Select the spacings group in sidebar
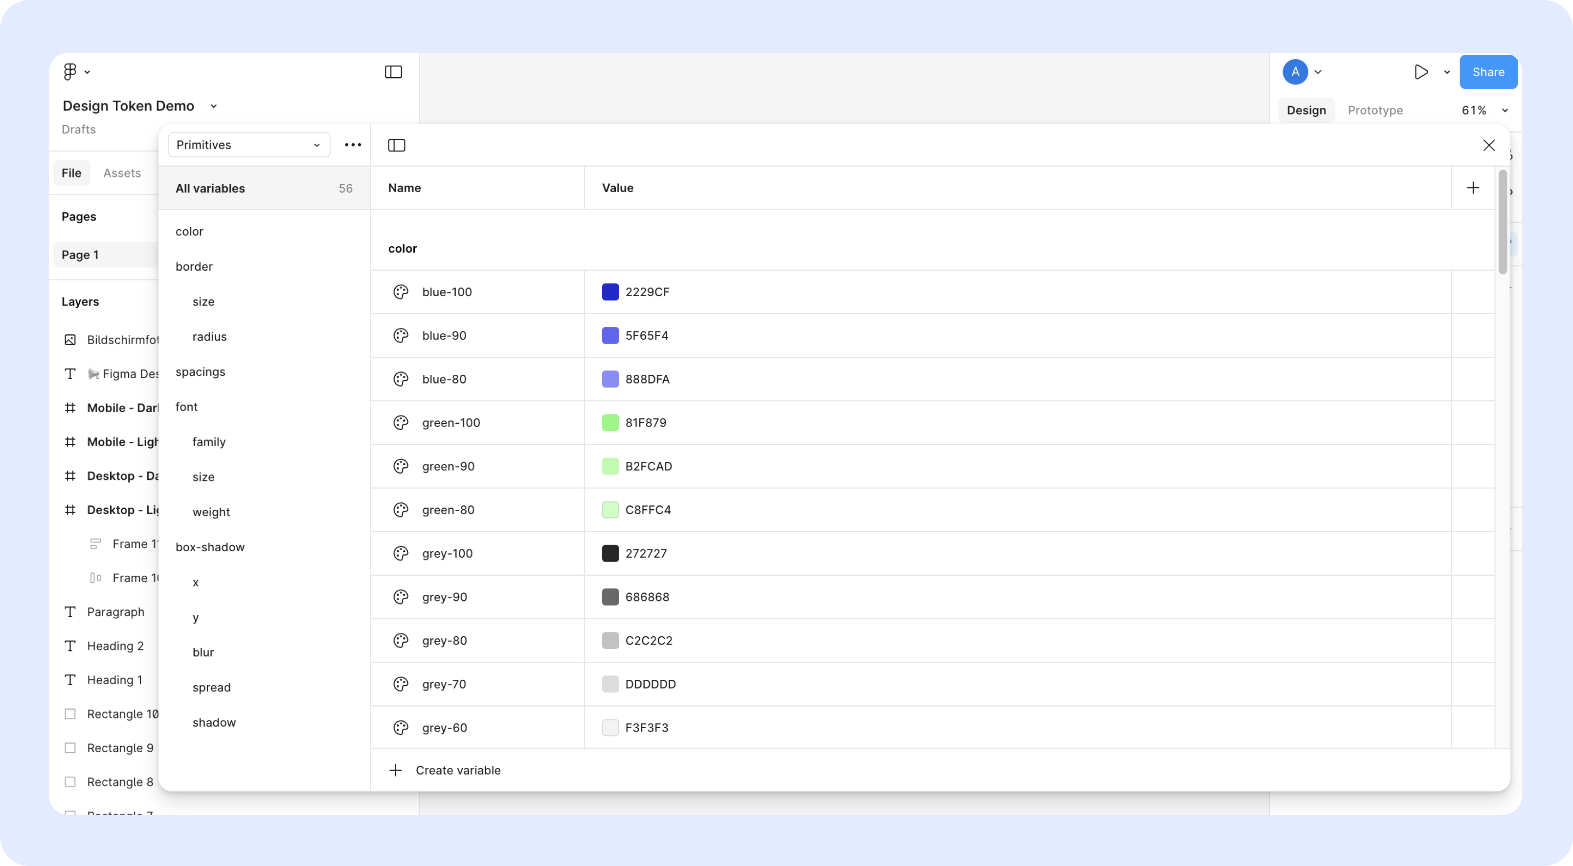The image size is (1573, 866). [x=200, y=371]
